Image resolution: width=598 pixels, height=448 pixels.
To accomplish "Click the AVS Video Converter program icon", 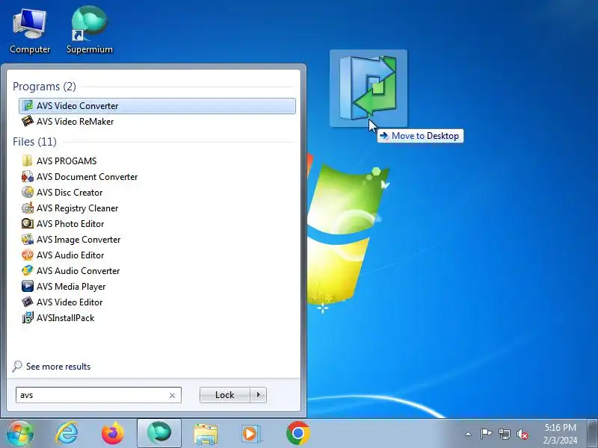I will [x=28, y=105].
